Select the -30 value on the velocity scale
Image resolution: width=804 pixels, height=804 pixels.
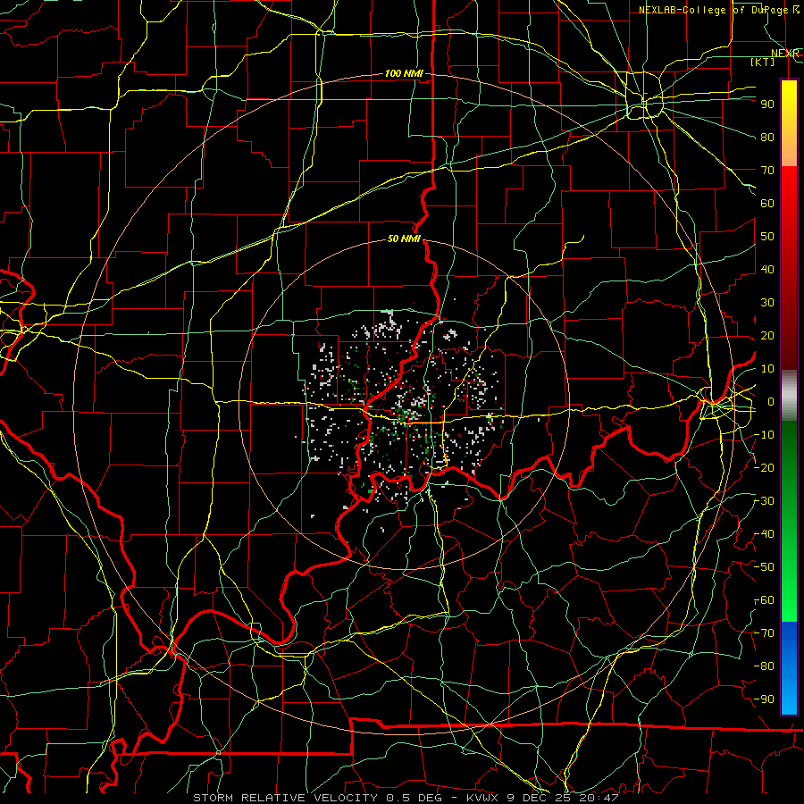tap(764, 501)
